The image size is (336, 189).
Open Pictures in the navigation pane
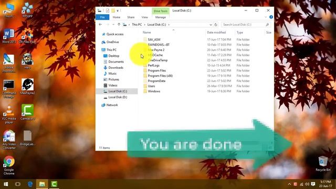coord(113,79)
